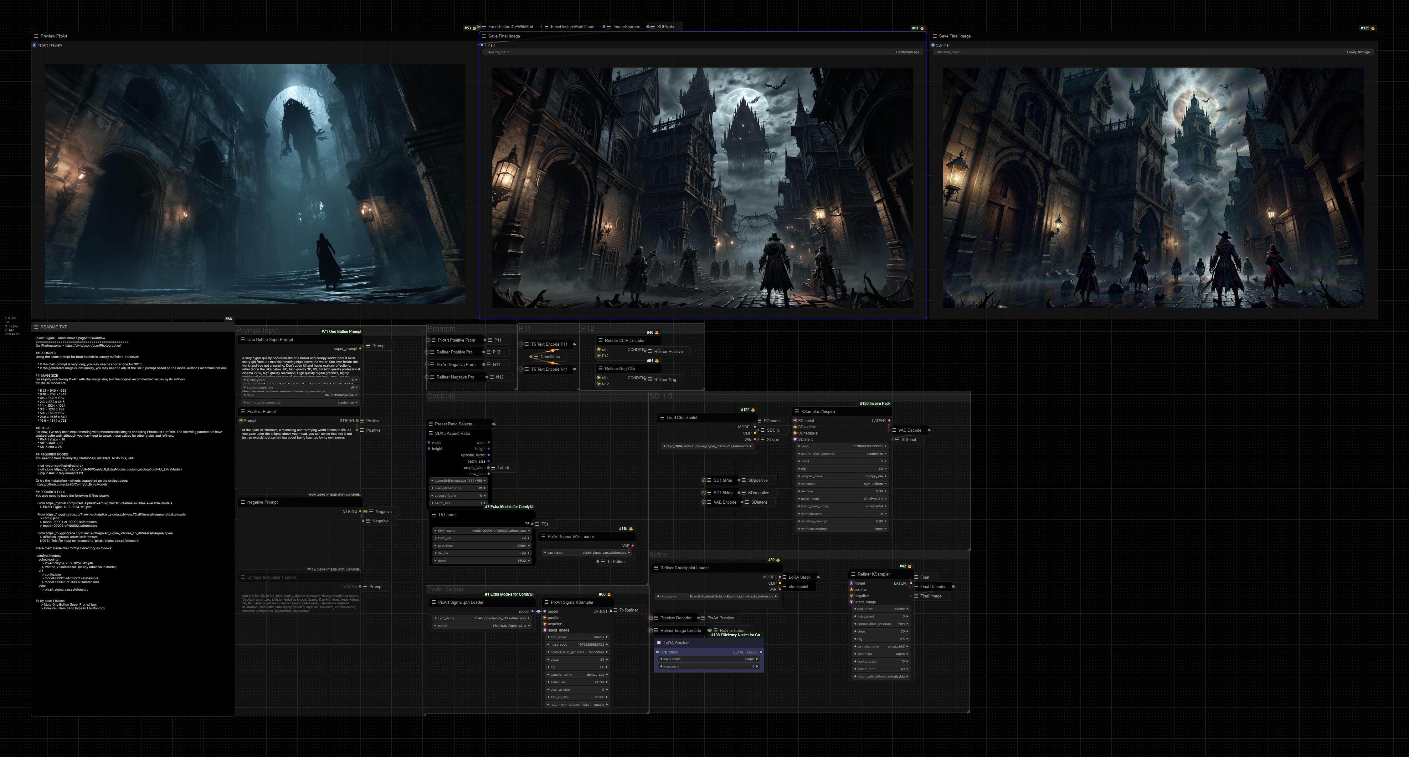Click the PixArt Sigma VAE Loader menu icon
1409x757 pixels.
(x=543, y=537)
